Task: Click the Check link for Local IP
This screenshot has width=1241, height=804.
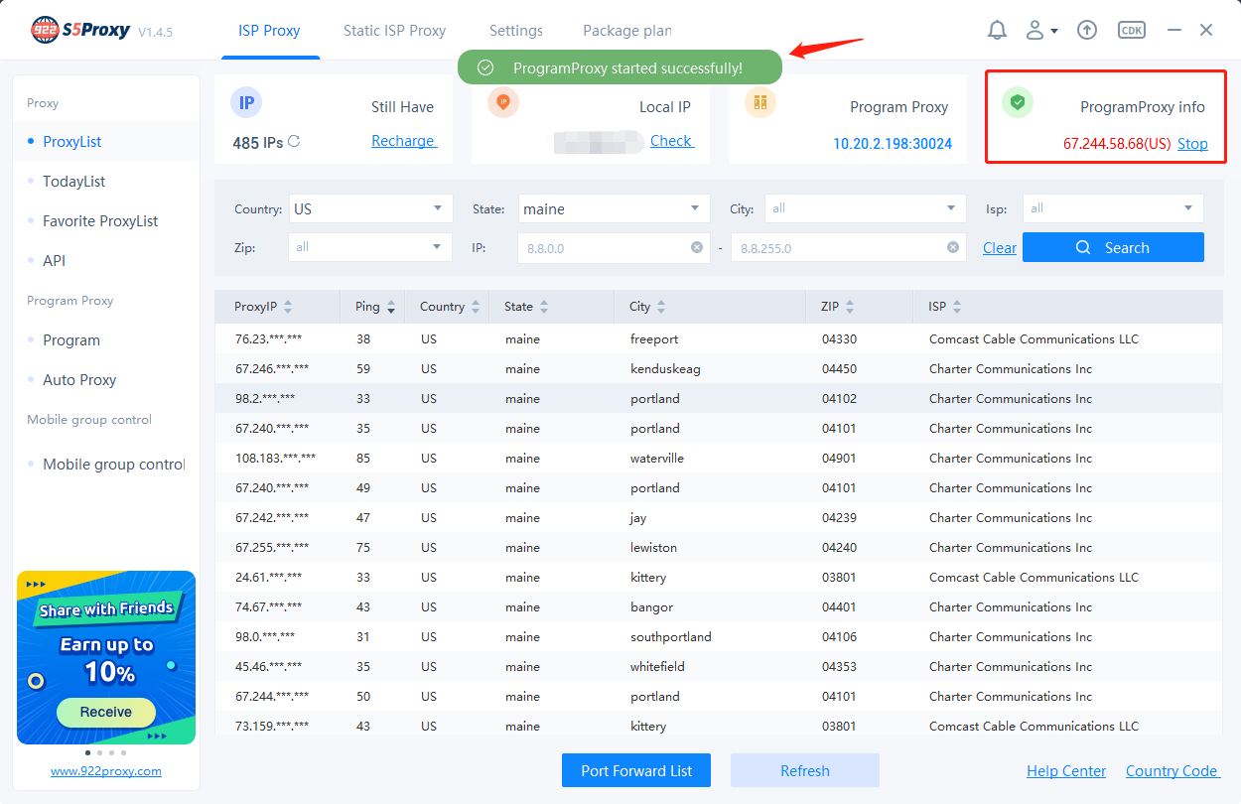Action: (x=672, y=141)
